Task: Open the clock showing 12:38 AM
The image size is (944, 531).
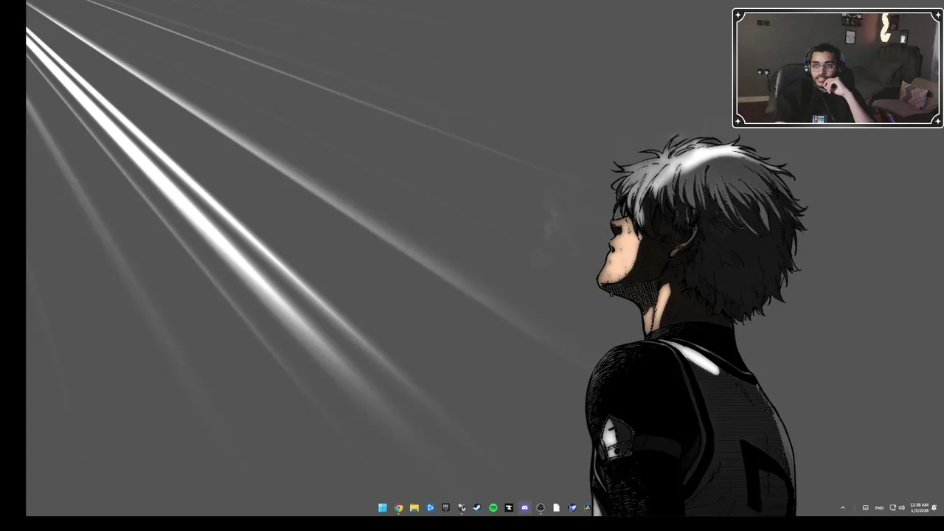Action: click(x=920, y=507)
